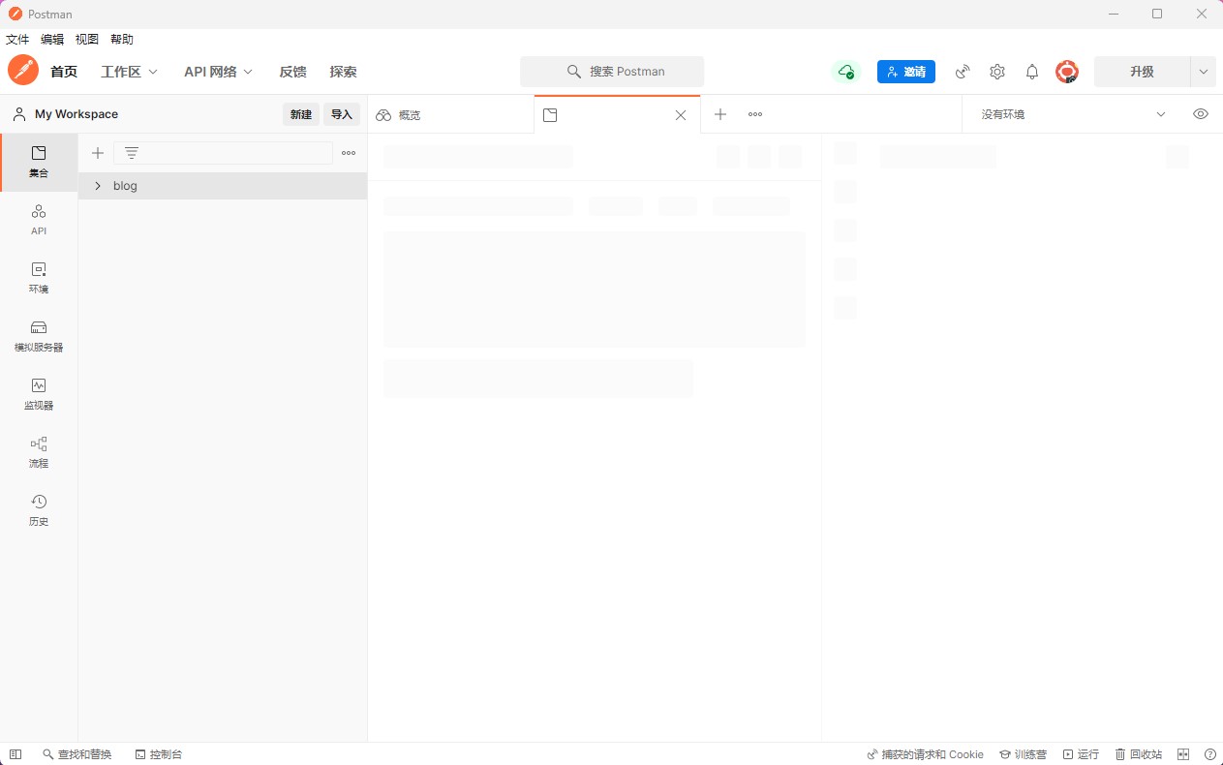Open the 没有环境 environment dropdown
The width and height of the screenshot is (1223, 765).
point(1073,114)
